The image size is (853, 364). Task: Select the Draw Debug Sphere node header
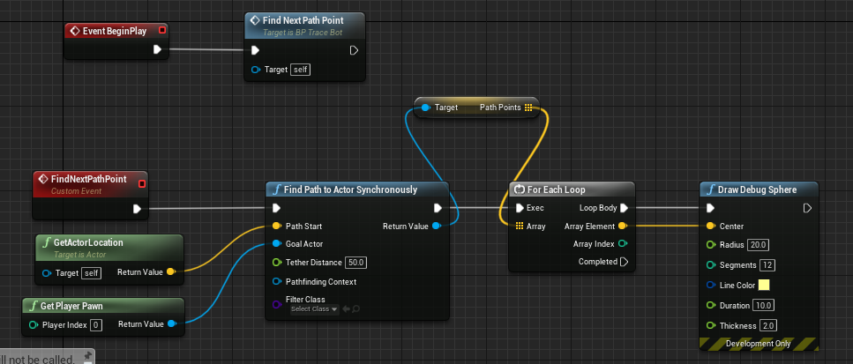759,189
